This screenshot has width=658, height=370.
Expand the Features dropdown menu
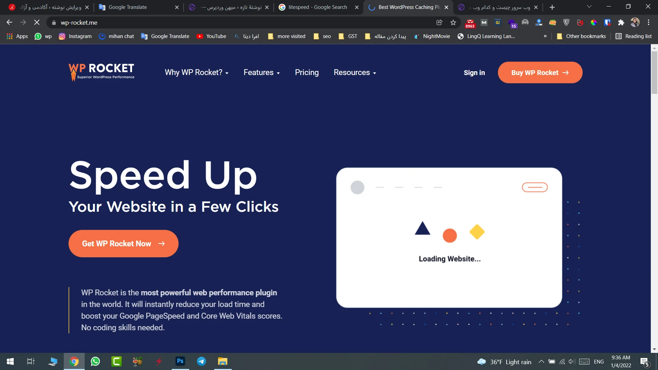[x=261, y=72]
